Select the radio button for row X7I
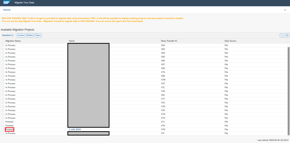The height and width of the screenshot is (143, 290). pos(3,133)
